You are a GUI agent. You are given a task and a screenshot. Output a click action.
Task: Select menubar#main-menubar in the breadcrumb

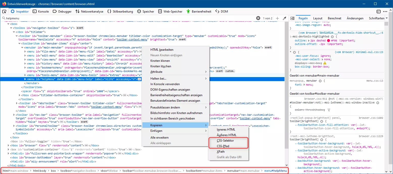[x=243, y=171]
